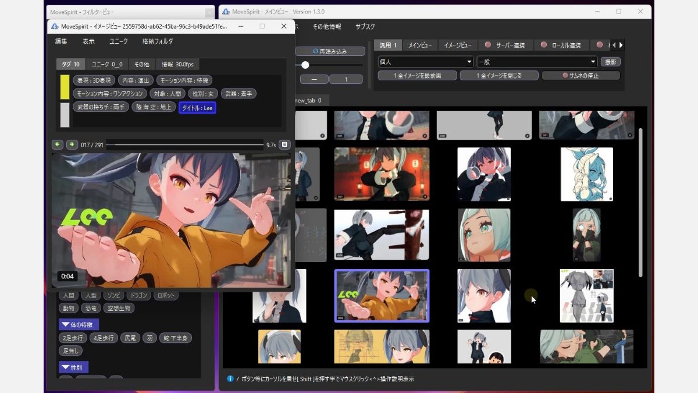Open selected Lee thumbnail in main view grid
Viewport: 698px width, 393px height.
pos(382,295)
